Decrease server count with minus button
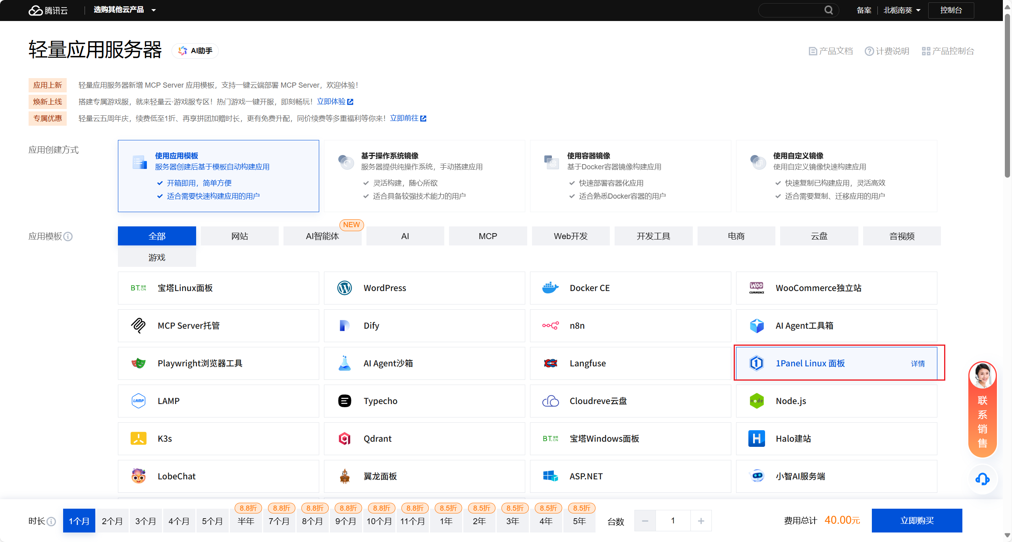Image resolution: width=1012 pixels, height=542 pixels. pyautogui.click(x=645, y=521)
